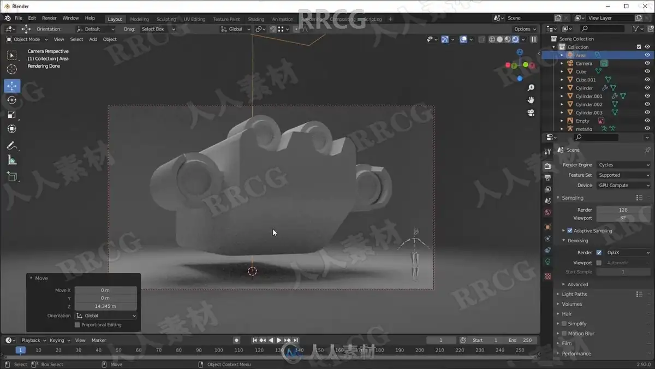Screen dimensions: 655x369
Task: Open the Tool properties tab
Action: pyautogui.click(x=547, y=152)
